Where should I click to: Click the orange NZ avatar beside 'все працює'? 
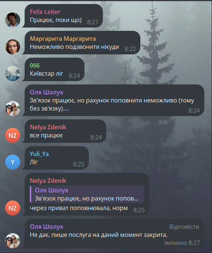coord(12,135)
